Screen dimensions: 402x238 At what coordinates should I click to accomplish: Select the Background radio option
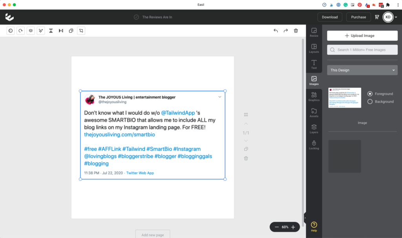(370, 102)
